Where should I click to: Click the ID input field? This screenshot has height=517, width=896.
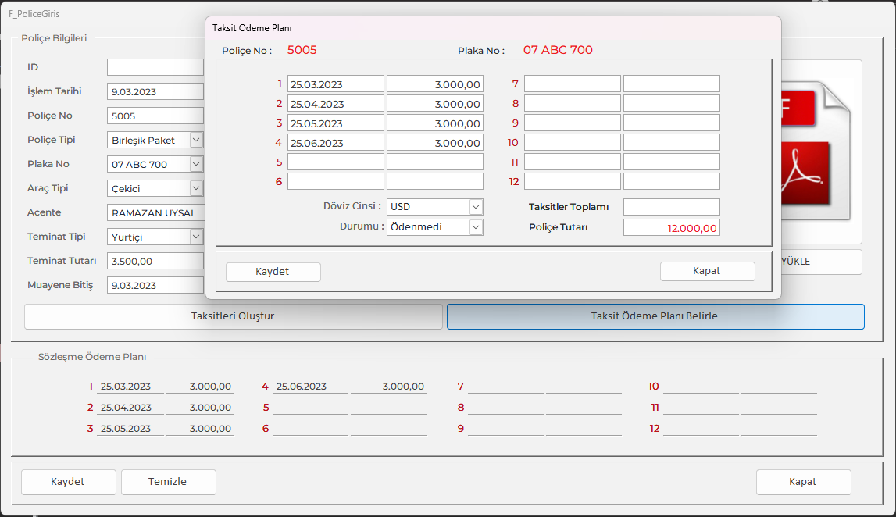pos(155,67)
